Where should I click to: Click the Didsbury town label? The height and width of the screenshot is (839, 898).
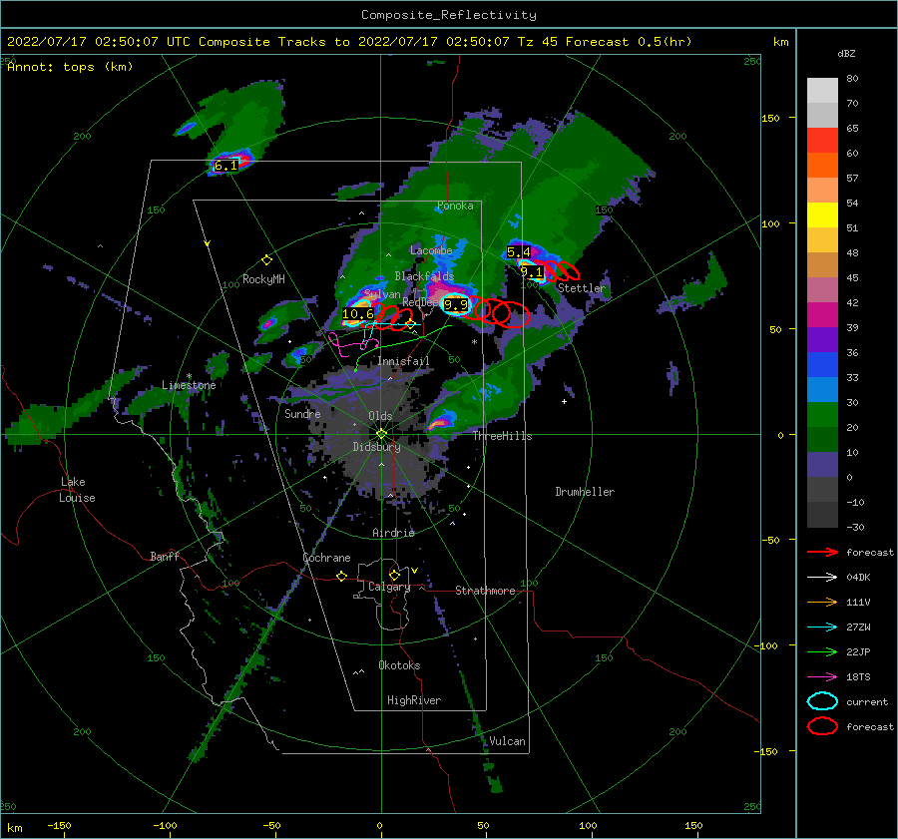click(377, 447)
